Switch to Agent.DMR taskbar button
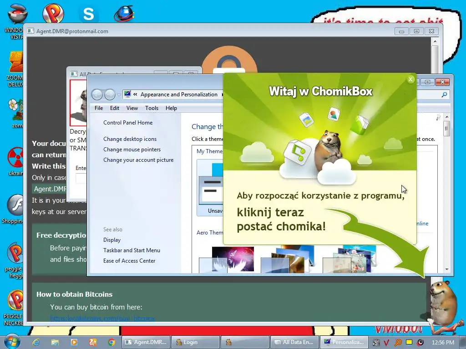 [146, 342]
